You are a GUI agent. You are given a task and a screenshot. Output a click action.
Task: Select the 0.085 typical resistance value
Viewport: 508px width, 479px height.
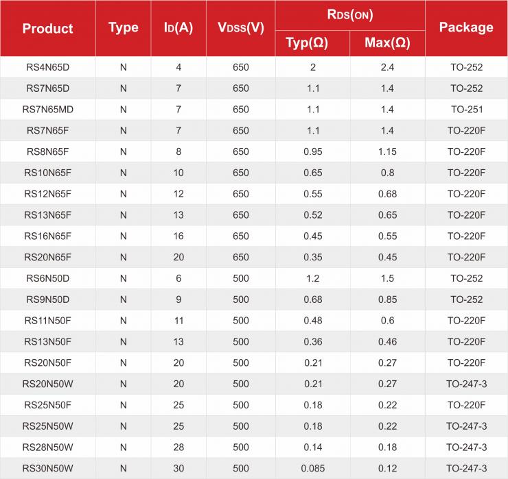312,469
